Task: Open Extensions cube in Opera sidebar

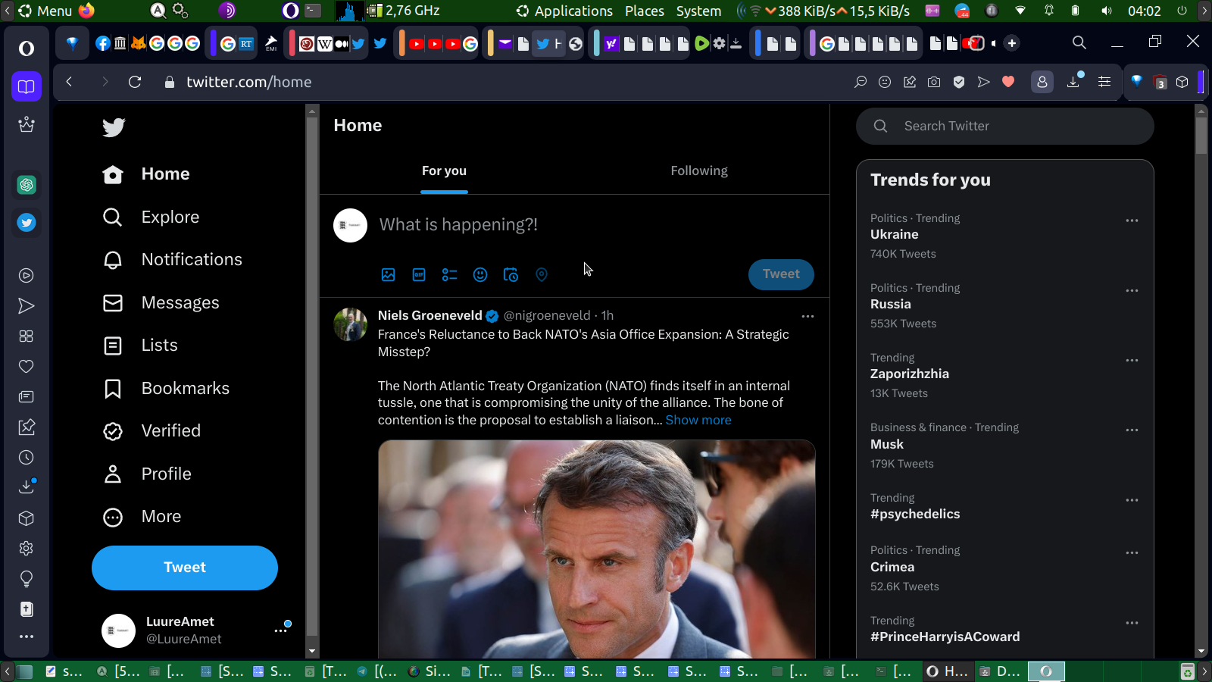Action: pyautogui.click(x=27, y=518)
